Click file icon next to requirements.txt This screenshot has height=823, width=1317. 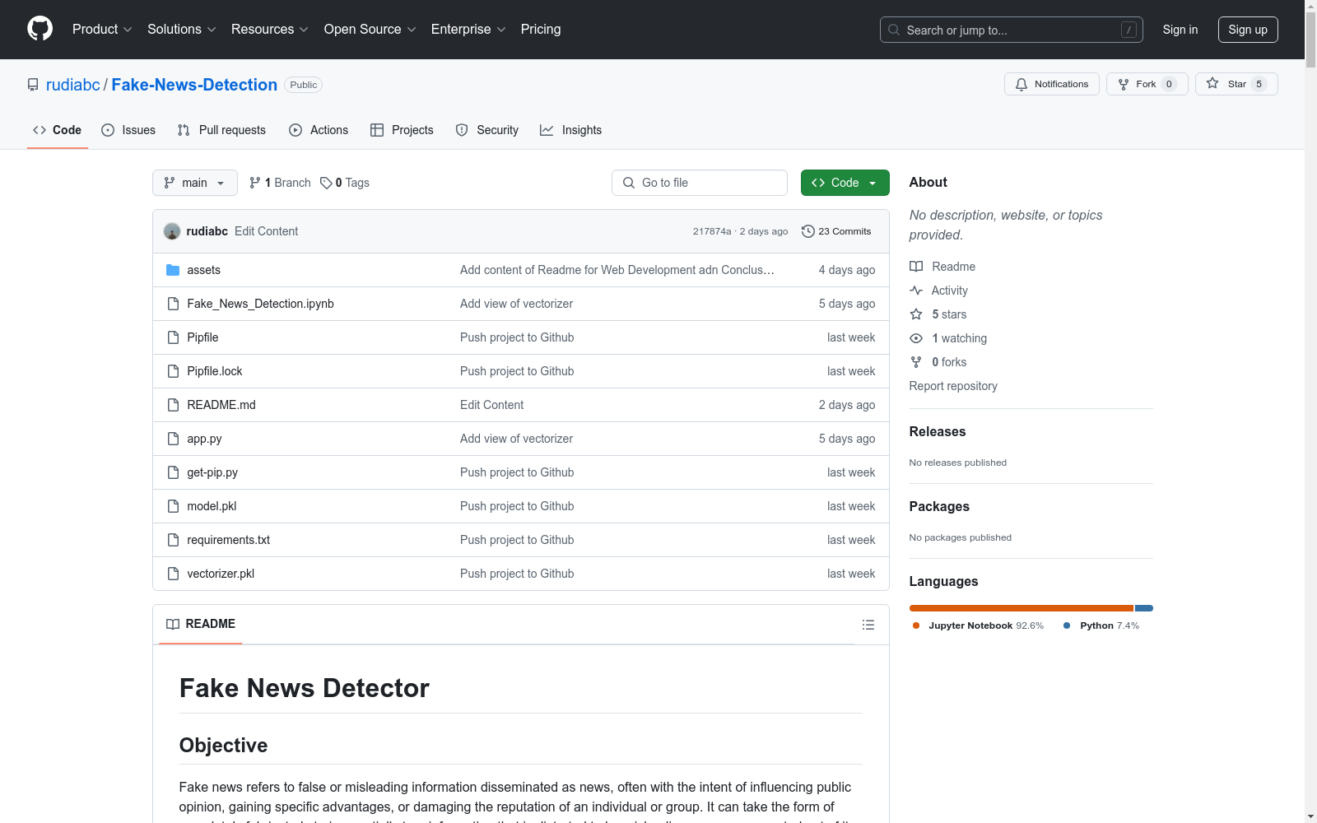173,540
